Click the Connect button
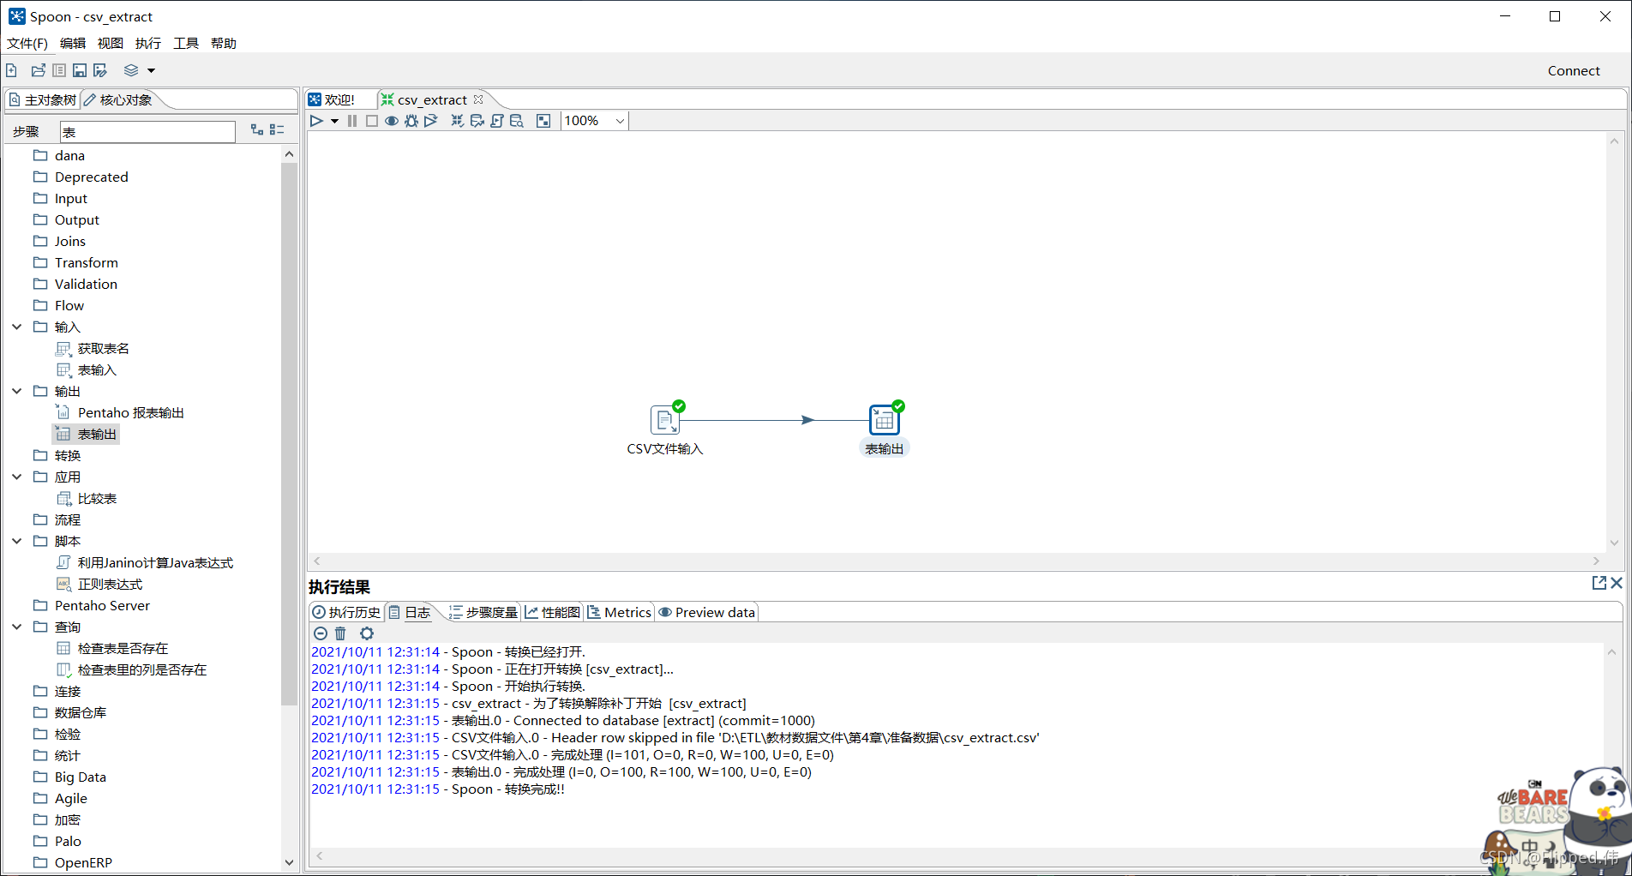Screen dimensions: 1632x876 click(1574, 70)
